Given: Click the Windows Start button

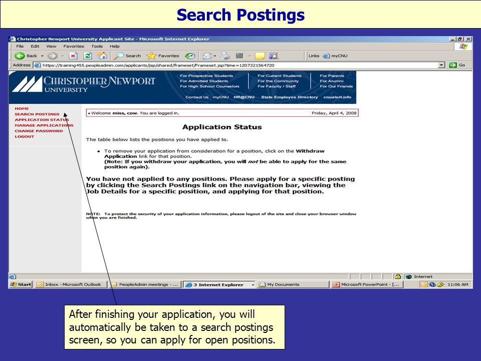Looking at the screenshot, I should click(21, 285).
